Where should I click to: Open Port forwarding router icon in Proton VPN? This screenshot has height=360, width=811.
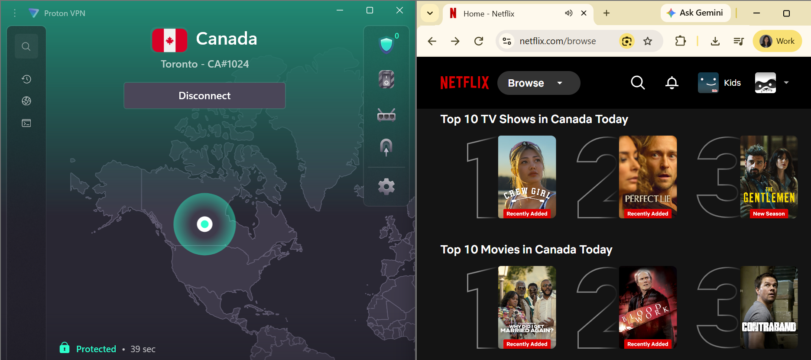point(386,115)
